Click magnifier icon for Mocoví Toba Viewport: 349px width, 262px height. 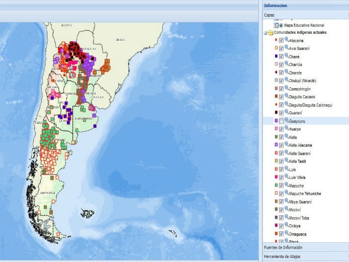pos(286,217)
